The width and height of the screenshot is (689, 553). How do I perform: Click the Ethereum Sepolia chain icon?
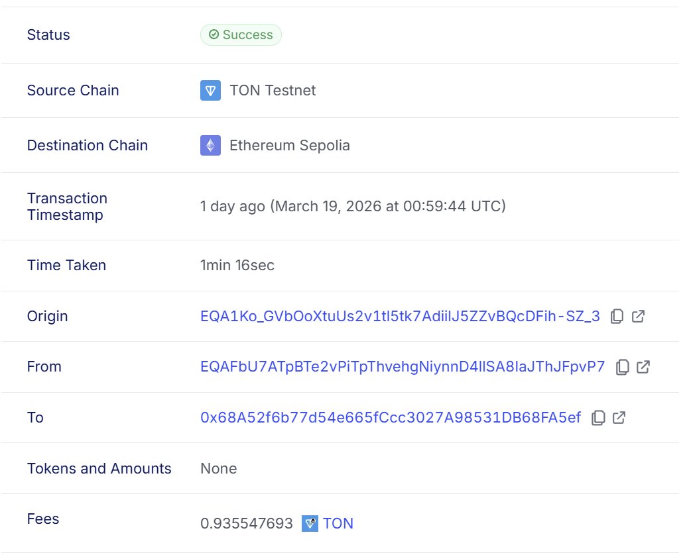pyautogui.click(x=210, y=145)
